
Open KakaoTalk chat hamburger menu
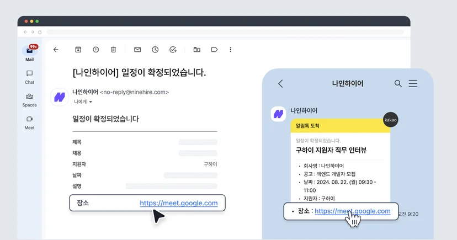tap(413, 84)
